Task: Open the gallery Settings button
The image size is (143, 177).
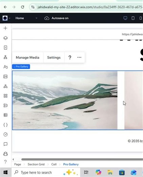Action: (x=54, y=58)
